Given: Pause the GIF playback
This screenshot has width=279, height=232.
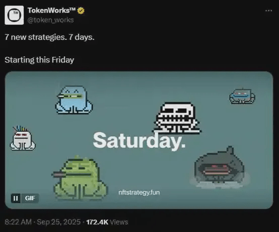Looking at the screenshot, I should [16, 198].
